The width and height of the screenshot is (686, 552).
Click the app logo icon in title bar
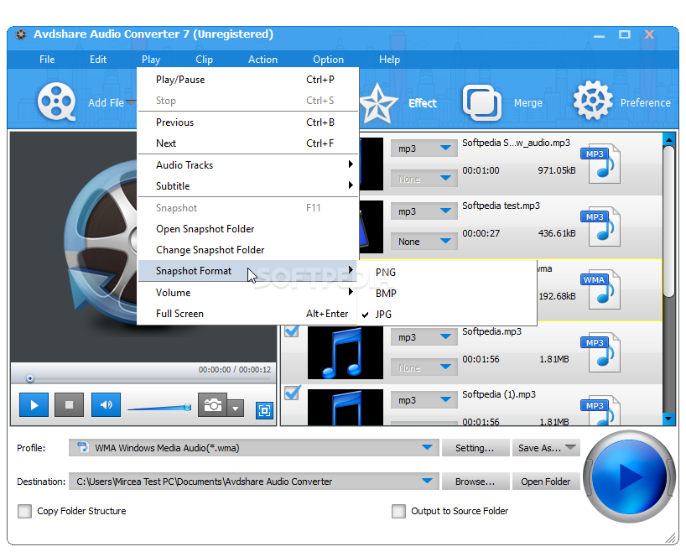click(21, 34)
